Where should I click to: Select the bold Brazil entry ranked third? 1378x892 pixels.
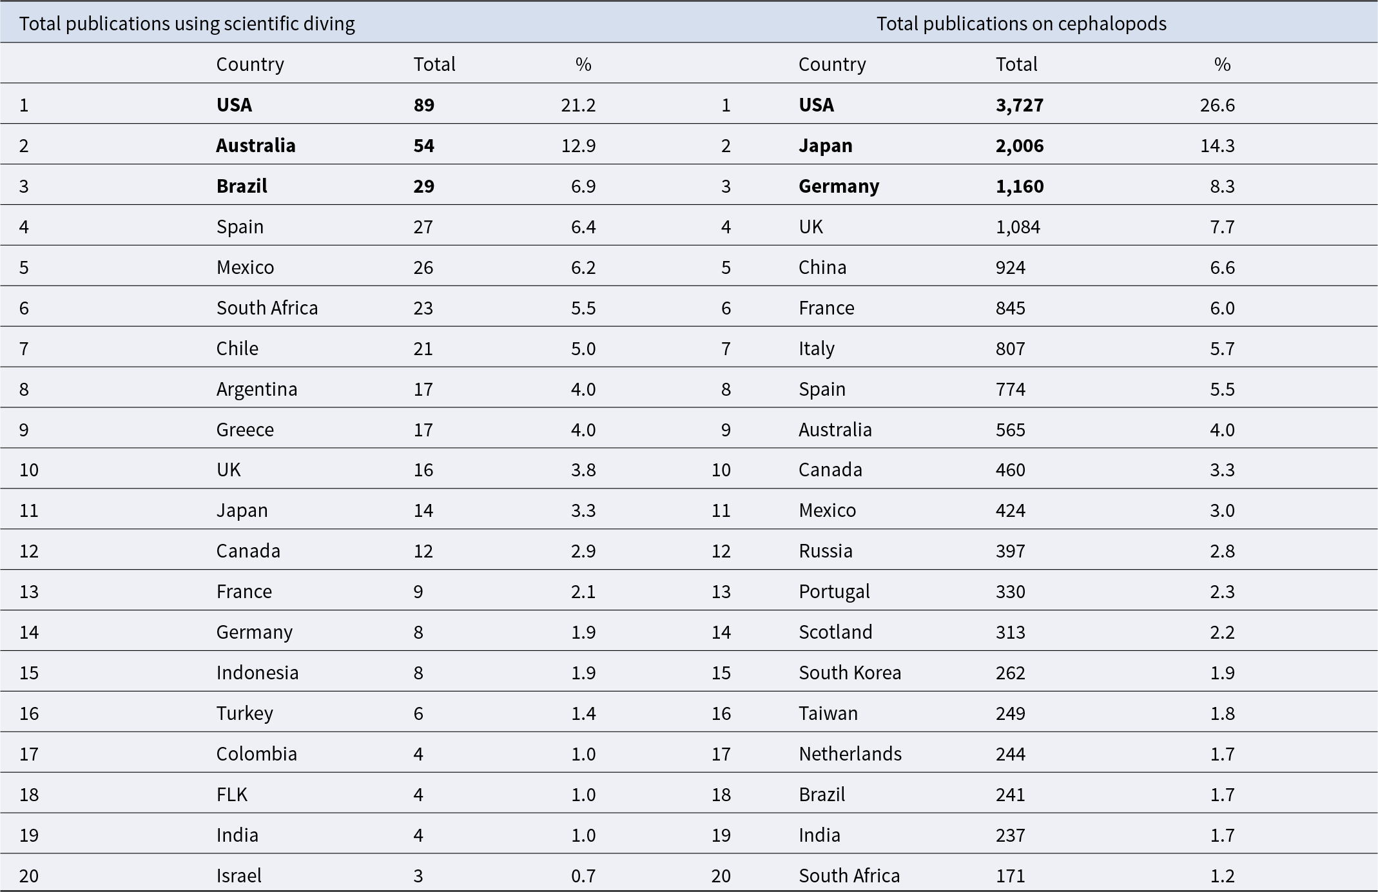click(242, 186)
